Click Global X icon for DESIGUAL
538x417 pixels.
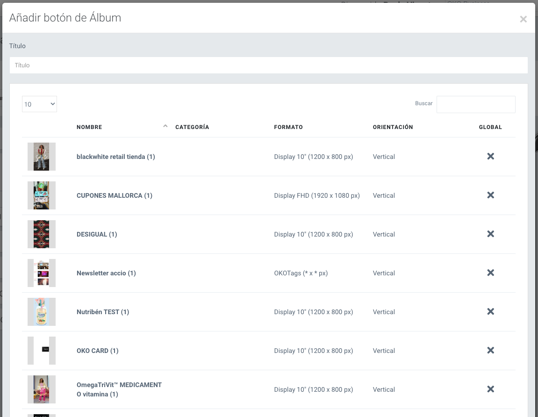491,234
